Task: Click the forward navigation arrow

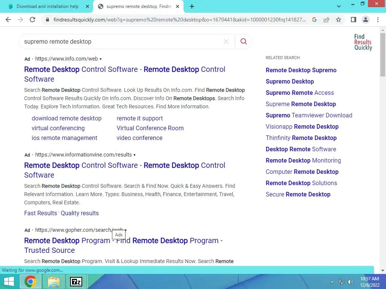Action: [x=20, y=20]
